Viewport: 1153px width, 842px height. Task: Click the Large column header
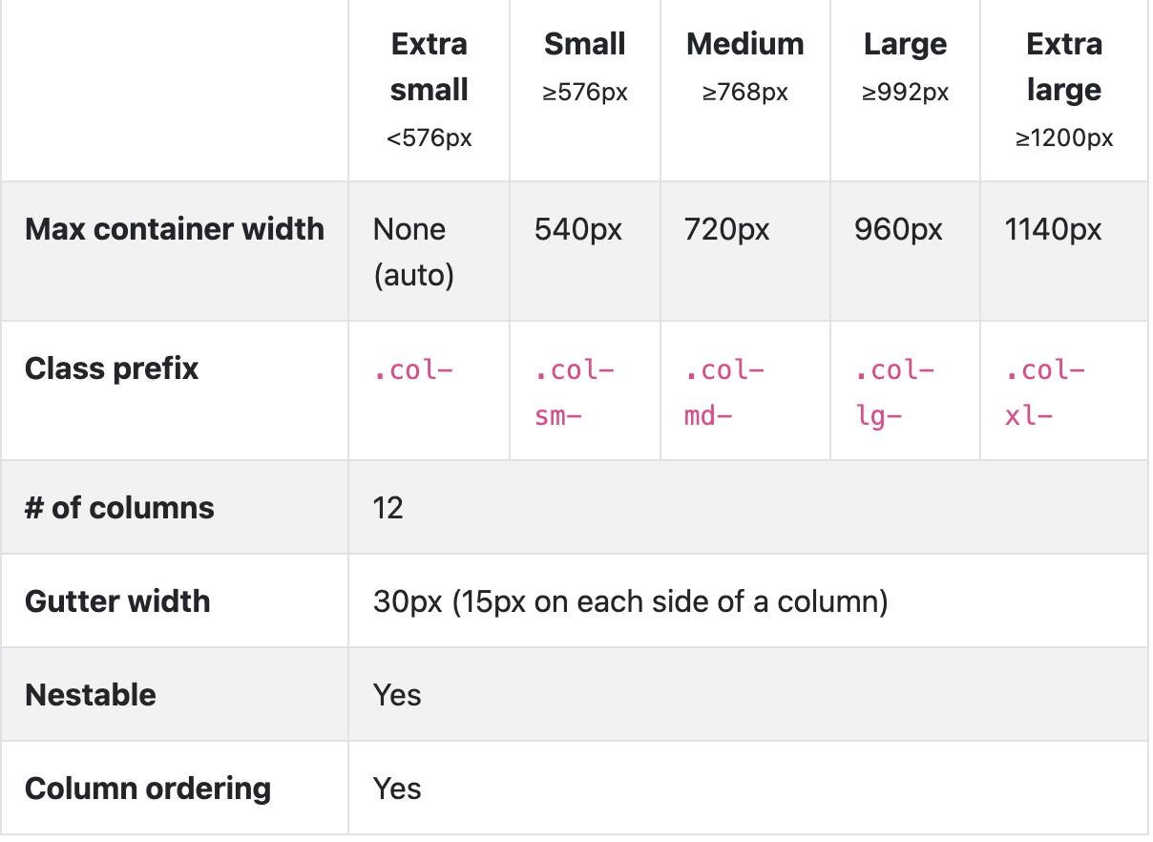coord(905,44)
